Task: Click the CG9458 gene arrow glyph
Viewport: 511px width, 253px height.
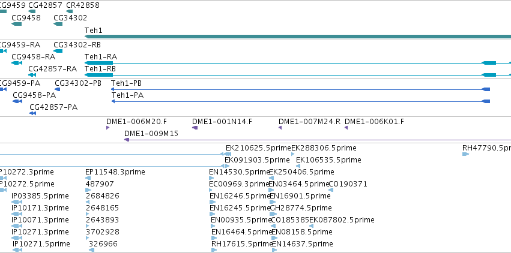Action: (x=16, y=24)
